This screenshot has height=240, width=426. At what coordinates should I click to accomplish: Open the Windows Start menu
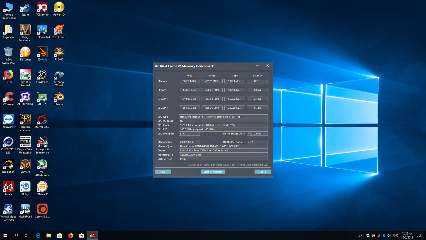point(5,235)
